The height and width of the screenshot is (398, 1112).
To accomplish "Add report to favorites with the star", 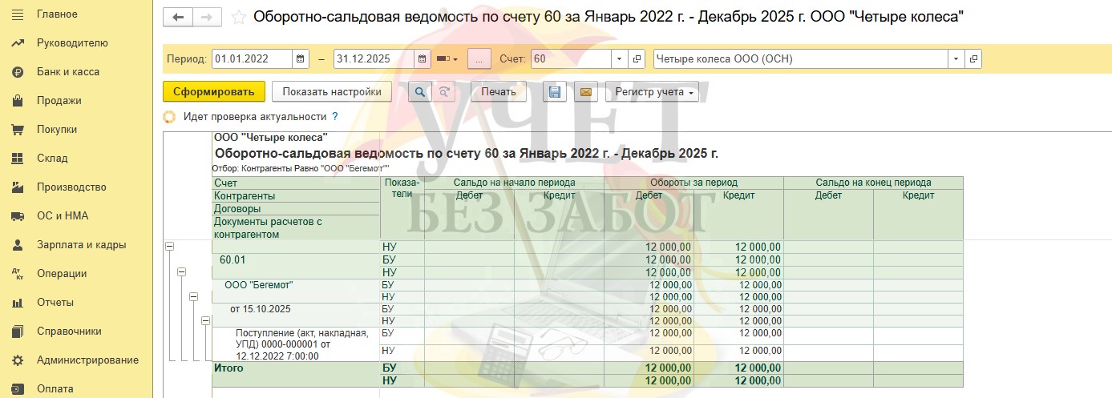I will (x=238, y=17).
